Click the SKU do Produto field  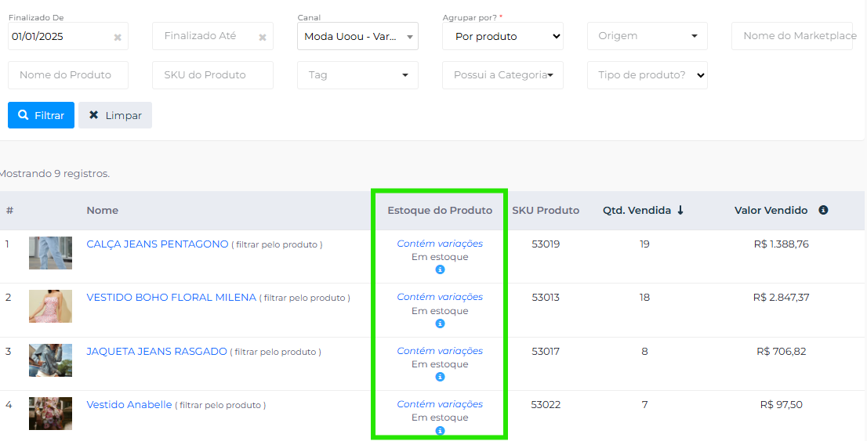pos(212,75)
